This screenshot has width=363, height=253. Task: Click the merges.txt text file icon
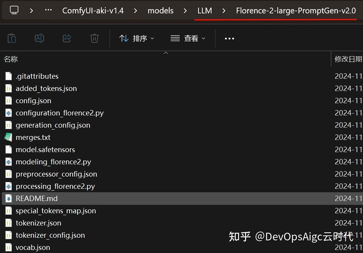(x=8, y=137)
